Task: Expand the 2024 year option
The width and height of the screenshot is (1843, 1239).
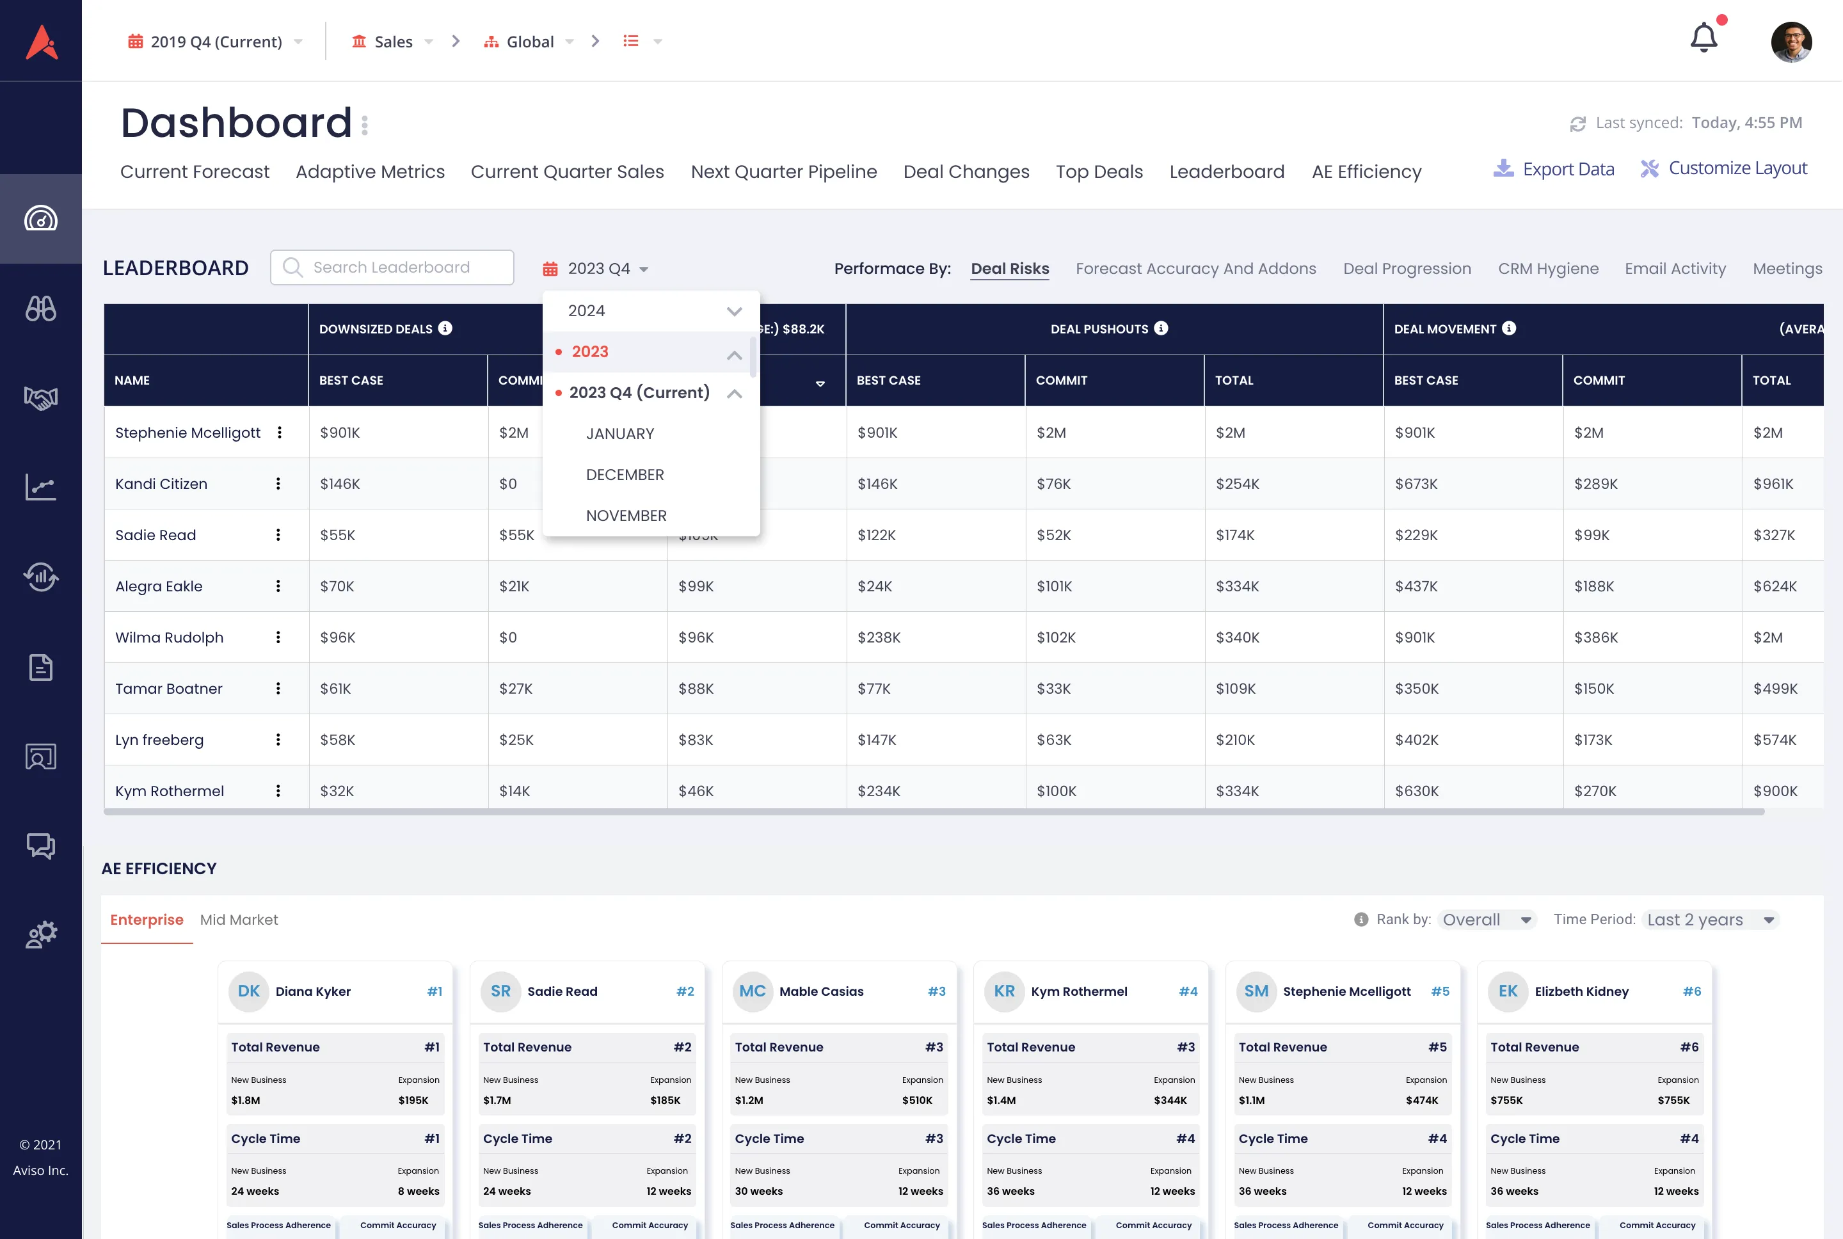Action: tap(734, 311)
